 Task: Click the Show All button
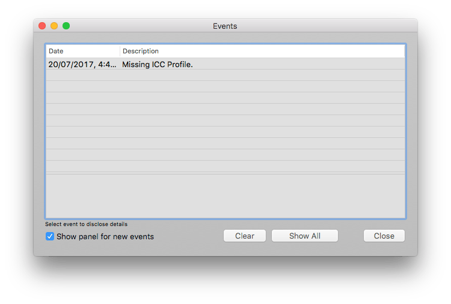305,236
